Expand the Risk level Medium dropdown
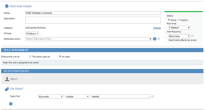This screenshot has width=205, height=110. click(x=180, y=27)
